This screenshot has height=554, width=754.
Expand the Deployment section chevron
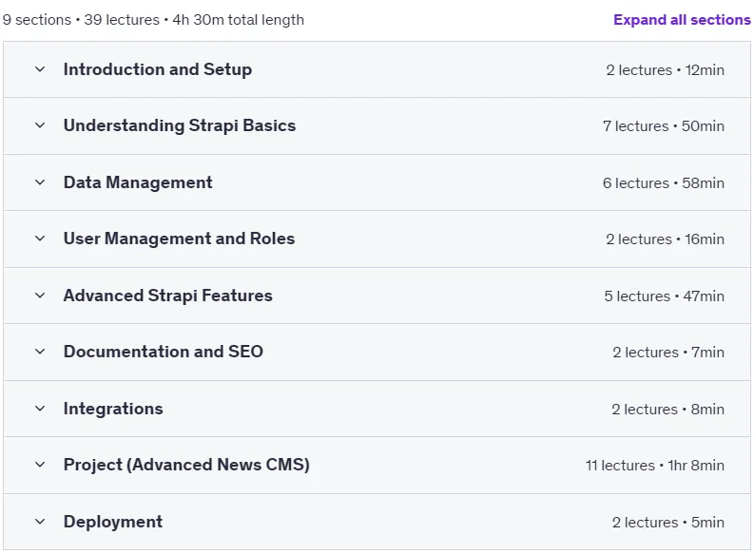point(40,522)
